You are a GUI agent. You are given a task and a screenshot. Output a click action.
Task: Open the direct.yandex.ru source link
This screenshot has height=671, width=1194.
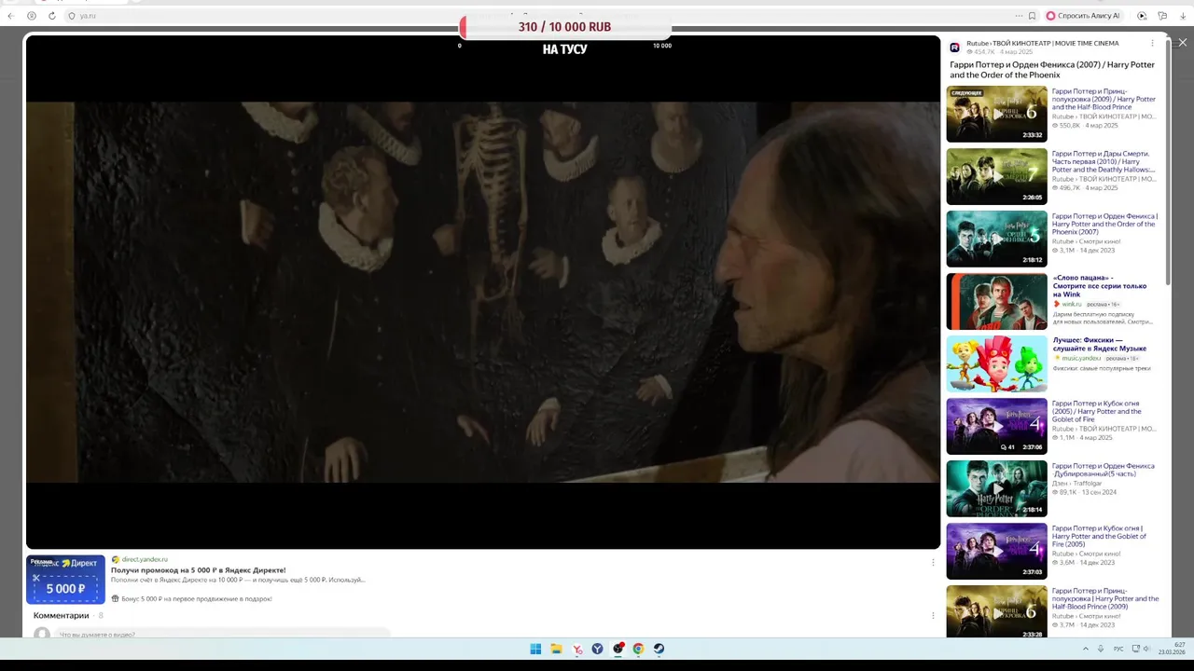145,559
